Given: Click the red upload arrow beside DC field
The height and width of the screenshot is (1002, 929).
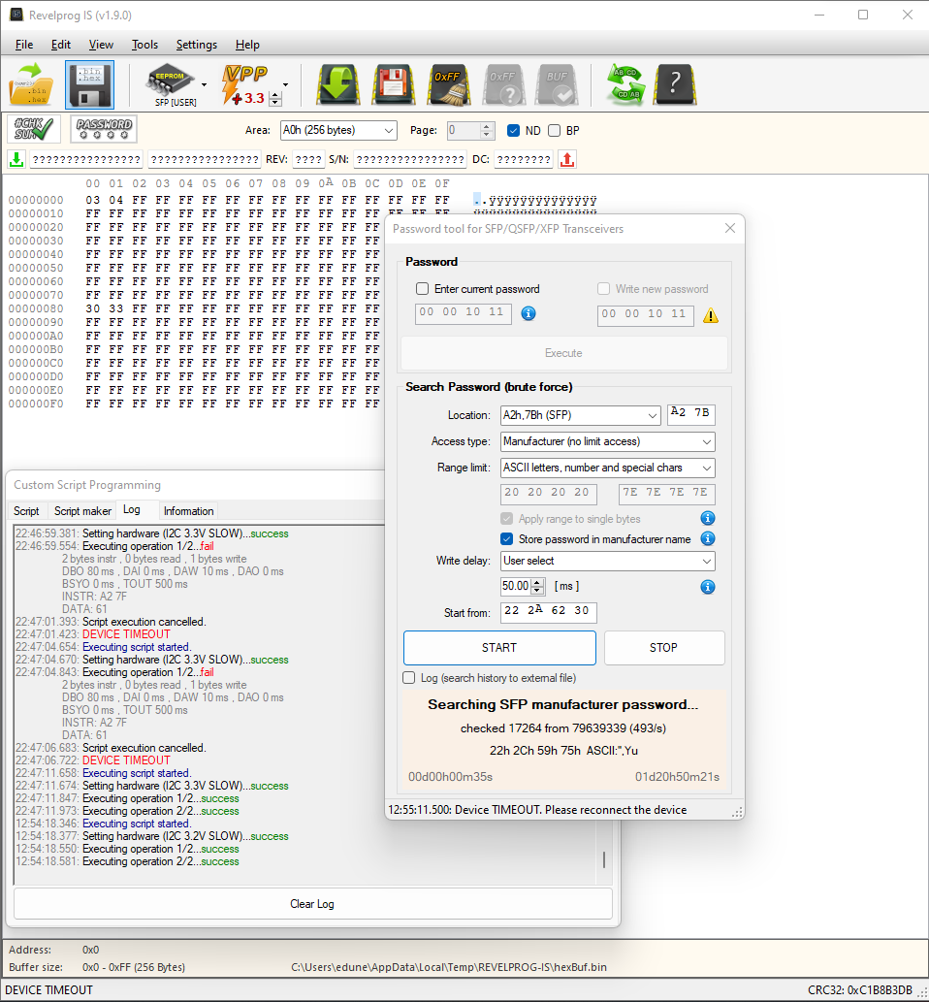Looking at the screenshot, I should point(566,159).
